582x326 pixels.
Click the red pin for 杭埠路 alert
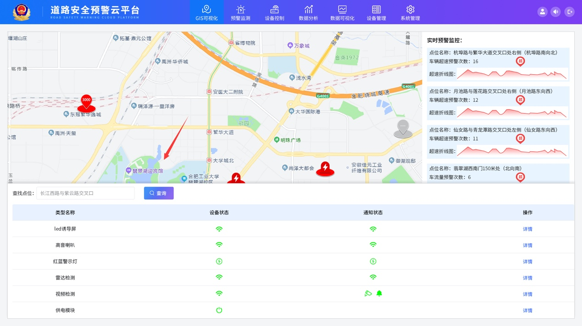pos(520,61)
